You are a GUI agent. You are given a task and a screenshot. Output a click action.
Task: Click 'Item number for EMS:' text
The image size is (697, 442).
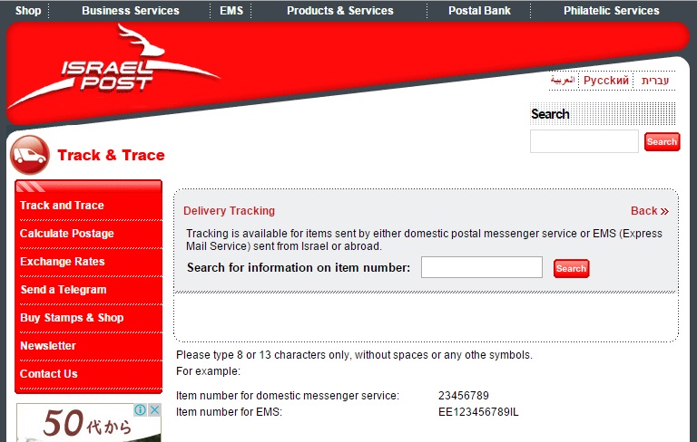coord(229,412)
